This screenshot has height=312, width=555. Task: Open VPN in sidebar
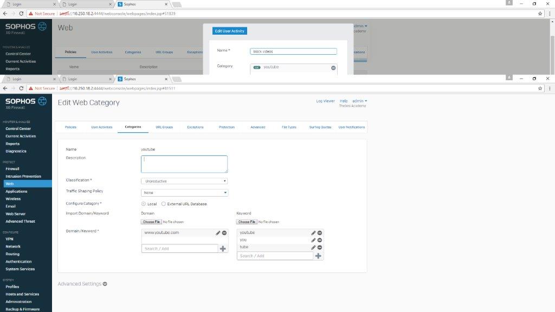(x=10, y=239)
